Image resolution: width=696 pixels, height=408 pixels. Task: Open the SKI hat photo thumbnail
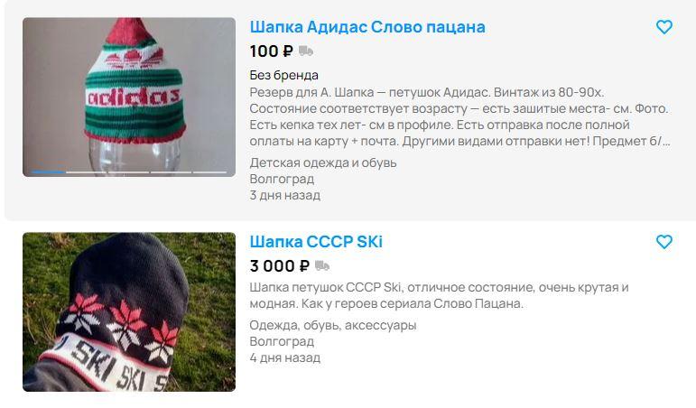point(129,311)
